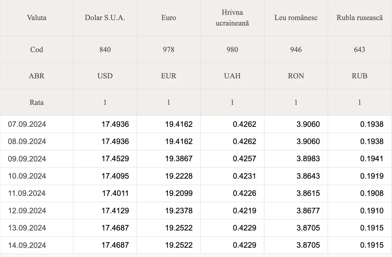Click the Hrivna ucraineană header cell
The height and width of the screenshot is (257, 392).
pyautogui.click(x=232, y=18)
